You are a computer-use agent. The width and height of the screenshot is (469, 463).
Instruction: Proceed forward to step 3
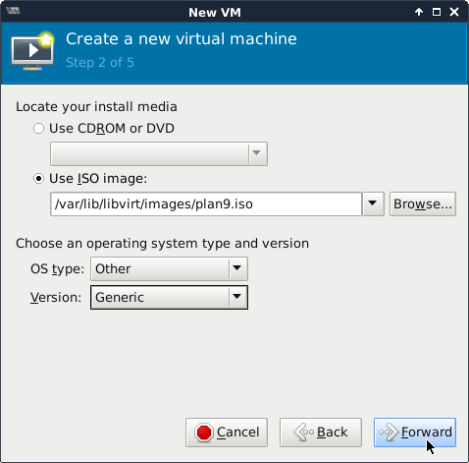coord(415,433)
